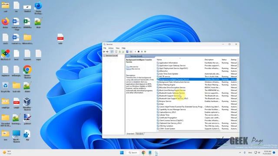
Task: Open the Help menu in Services
Action: coord(123,48)
